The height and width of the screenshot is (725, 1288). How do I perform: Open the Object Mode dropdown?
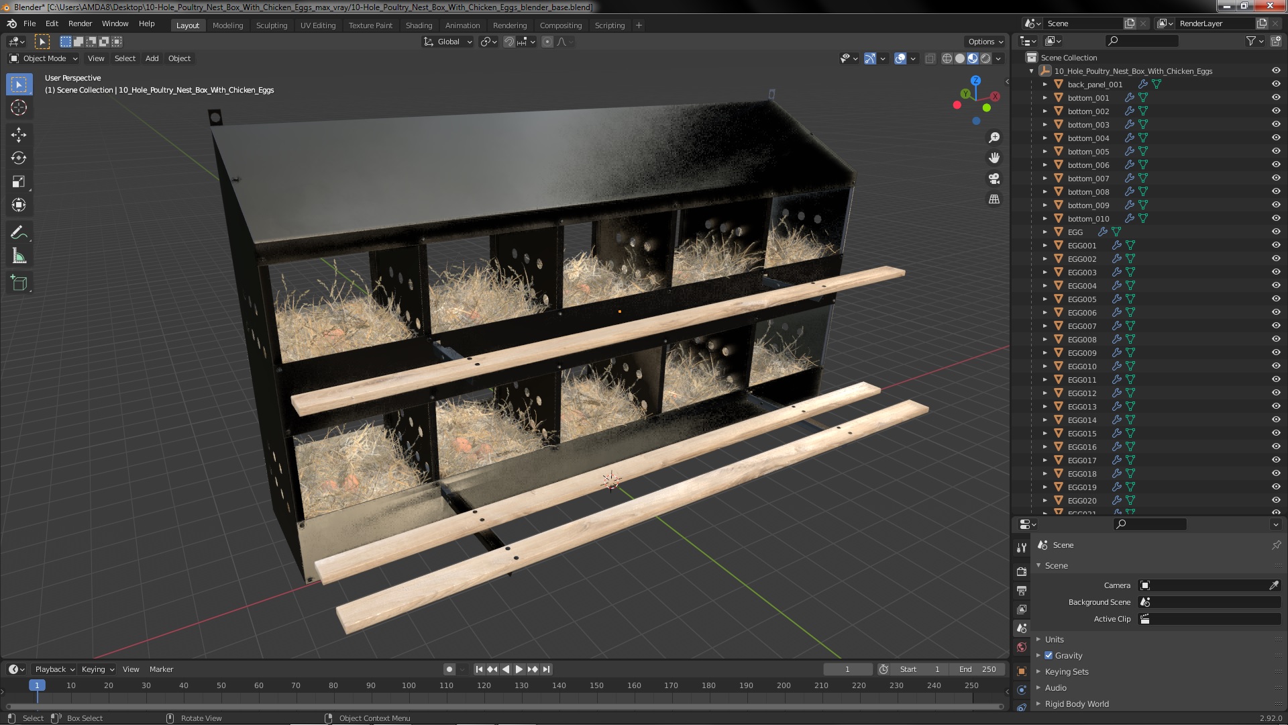point(44,59)
